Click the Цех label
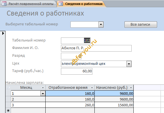The height and width of the screenshot is (113, 164). pyautogui.click(x=16, y=63)
